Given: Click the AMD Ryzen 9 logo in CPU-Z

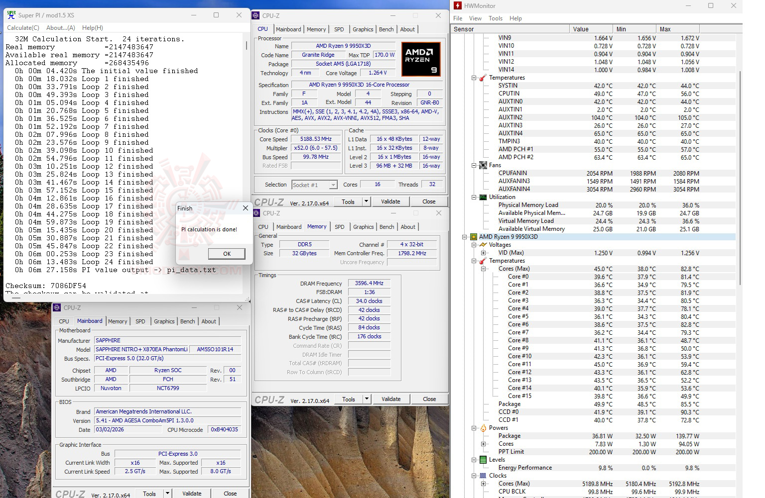Looking at the screenshot, I should pos(421,59).
